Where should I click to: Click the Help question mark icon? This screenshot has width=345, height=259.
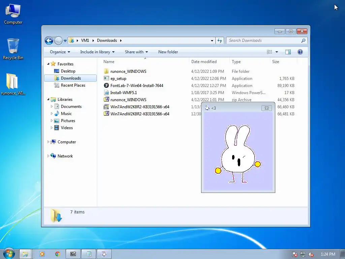(x=300, y=52)
